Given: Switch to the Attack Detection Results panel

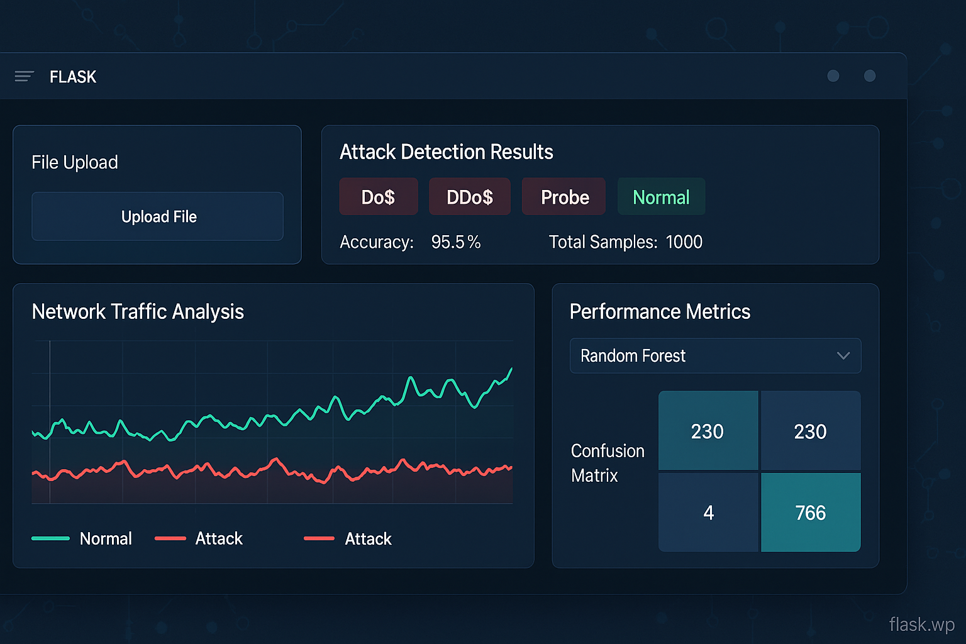Looking at the screenshot, I should point(447,152).
